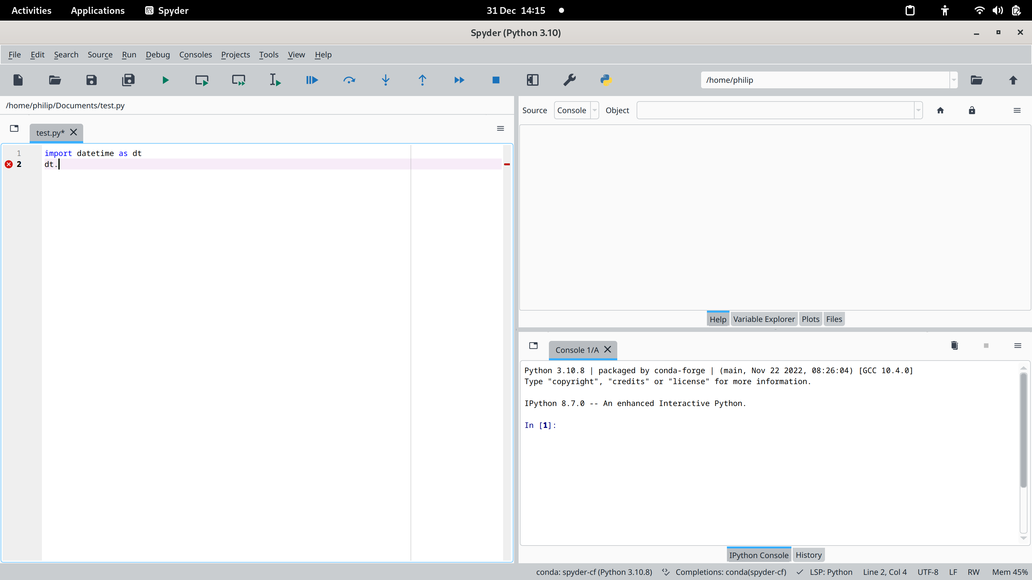The height and width of the screenshot is (580, 1032).
Task: Click the conda: spyder-cf environment status
Action: click(x=594, y=572)
